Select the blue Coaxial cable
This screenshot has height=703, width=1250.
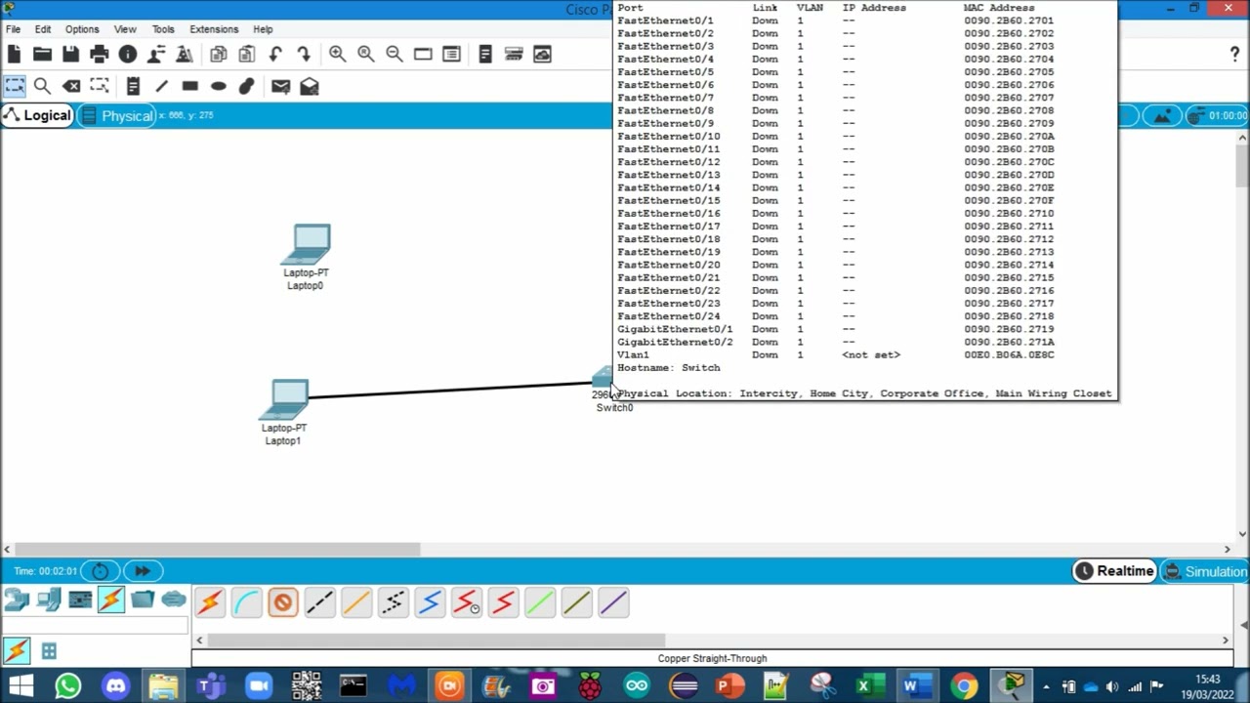430,602
